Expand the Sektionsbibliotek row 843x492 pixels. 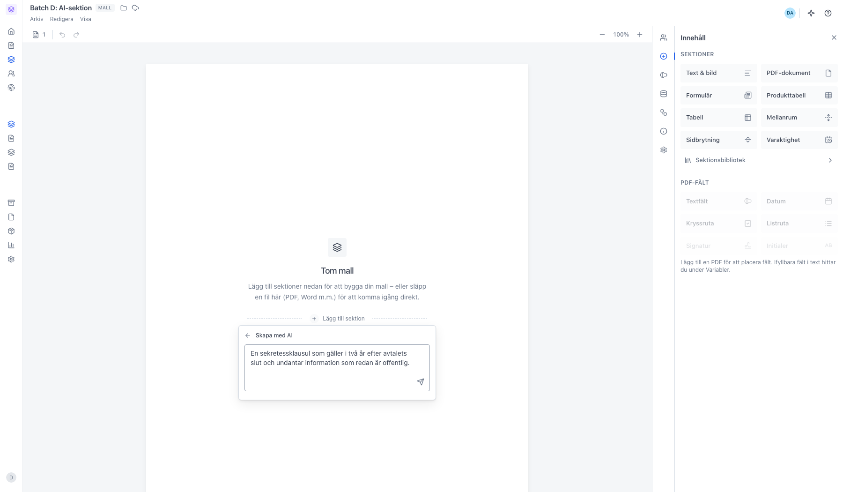(x=759, y=160)
